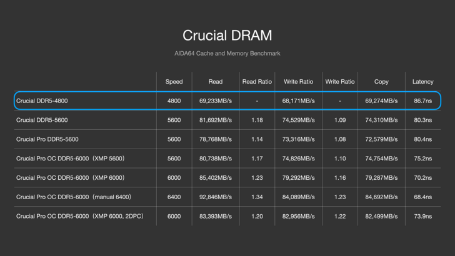Click the 'Crucial Pro DDR5-5600' row label

(47, 139)
